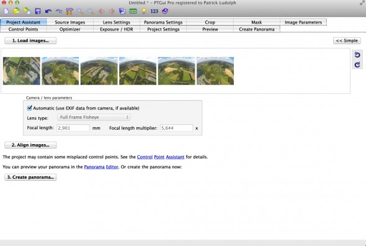Image resolution: width=366 pixels, height=246 pixels.
Task: Go to the Control Points tab
Action: pyautogui.click(x=24, y=29)
